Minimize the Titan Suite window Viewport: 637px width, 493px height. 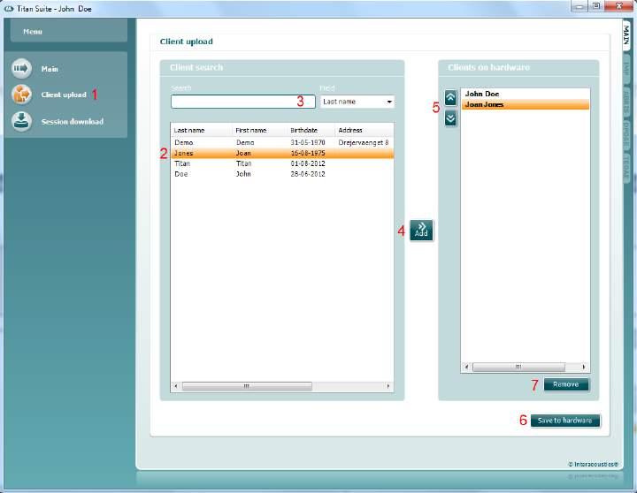click(579, 6)
